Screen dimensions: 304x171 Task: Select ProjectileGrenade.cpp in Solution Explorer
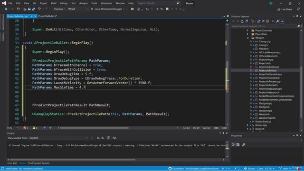[x=270, y=74]
